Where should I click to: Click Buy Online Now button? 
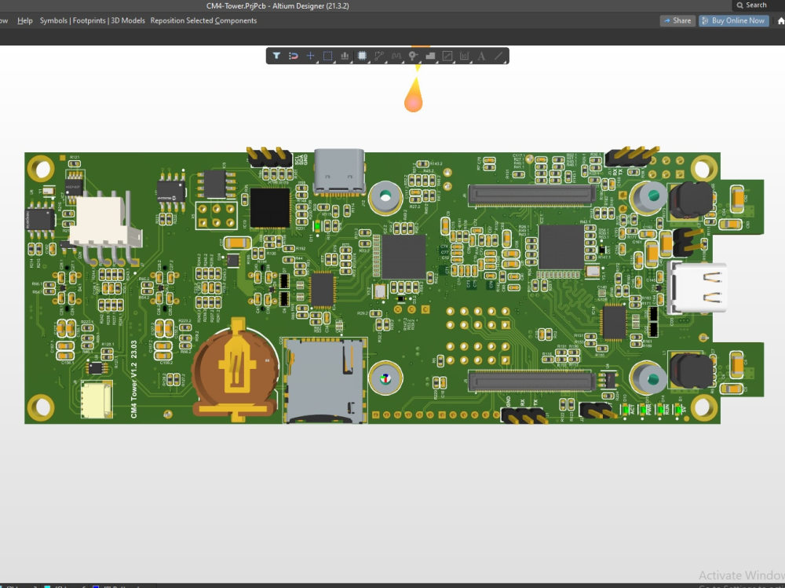pos(733,20)
